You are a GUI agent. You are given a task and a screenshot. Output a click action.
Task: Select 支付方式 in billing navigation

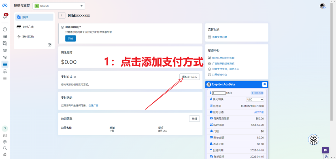(x=34, y=27)
